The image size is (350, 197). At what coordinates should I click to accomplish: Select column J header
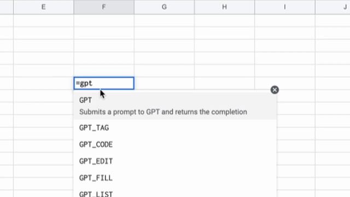332,7
